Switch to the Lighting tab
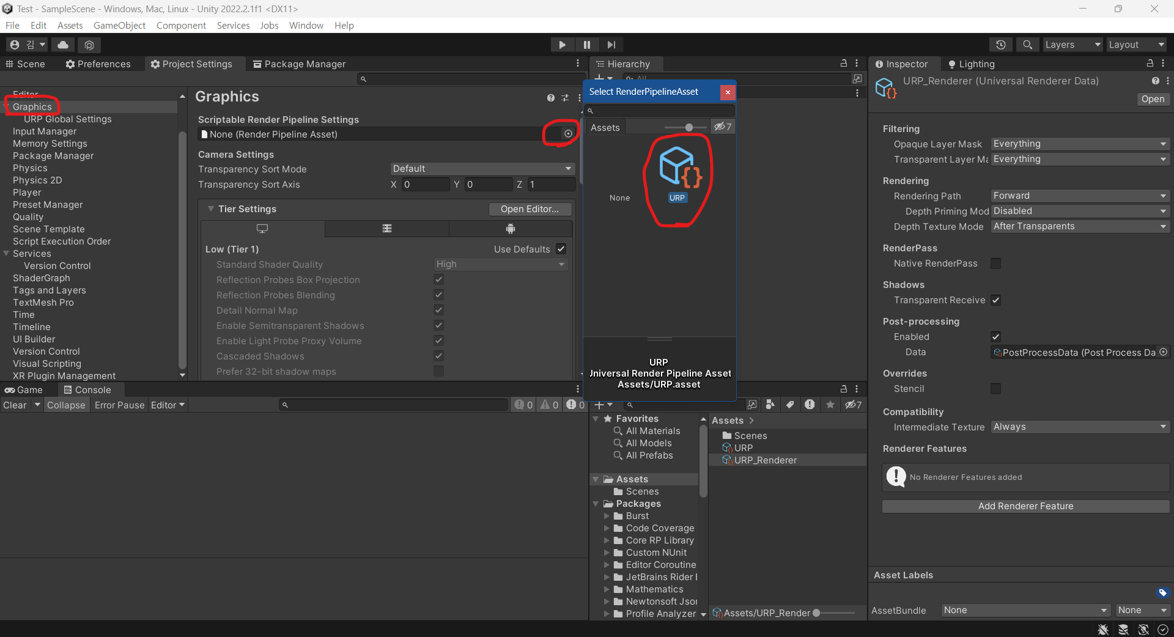The image size is (1174, 637). pos(971,64)
